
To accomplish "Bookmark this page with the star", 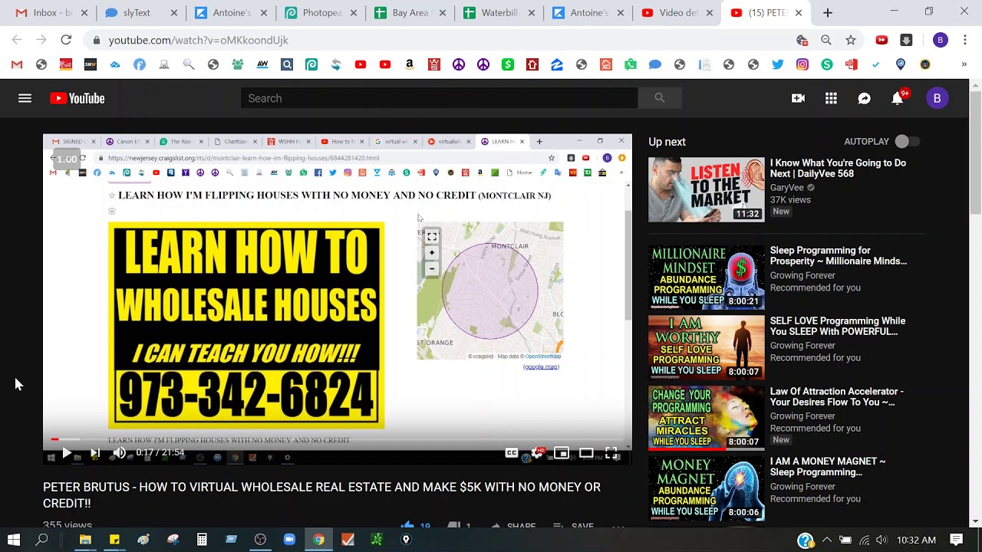I will click(x=850, y=40).
